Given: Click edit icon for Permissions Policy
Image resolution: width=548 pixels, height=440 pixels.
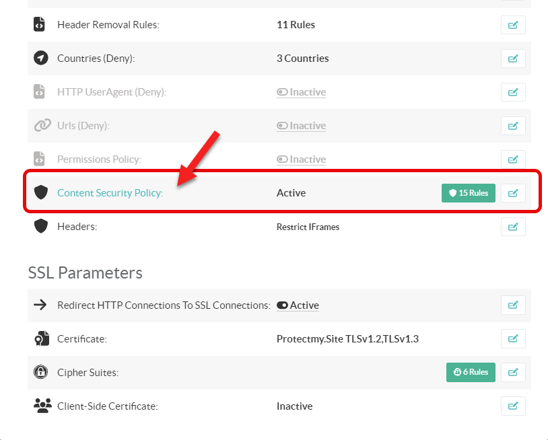Looking at the screenshot, I should click(513, 159).
